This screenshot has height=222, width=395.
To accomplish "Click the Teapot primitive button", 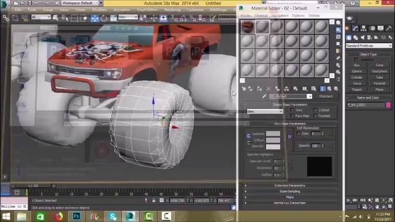I will click(357, 89).
